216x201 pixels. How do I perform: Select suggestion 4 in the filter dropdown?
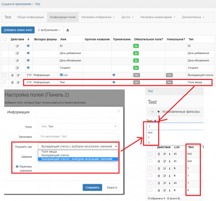148,142
